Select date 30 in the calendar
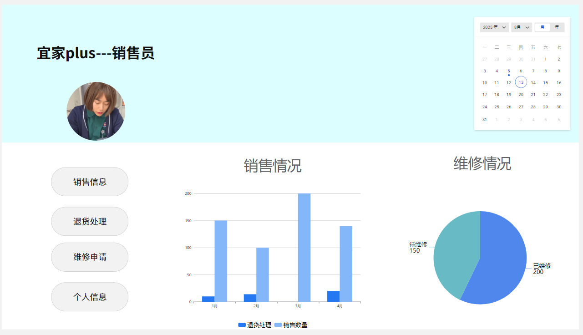This screenshot has height=335, width=583. [x=559, y=107]
